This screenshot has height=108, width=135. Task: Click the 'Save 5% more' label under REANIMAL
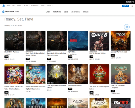pyautogui.click(x=72, y=54)
